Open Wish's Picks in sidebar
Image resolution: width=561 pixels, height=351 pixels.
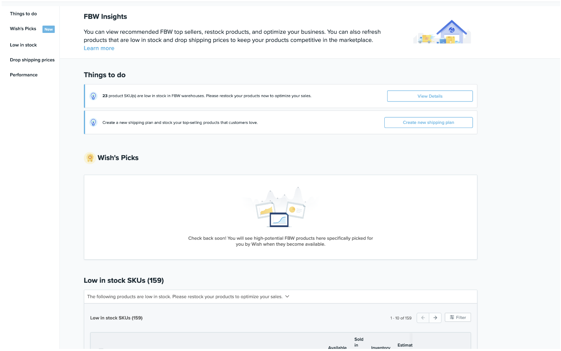pos(23,29)
